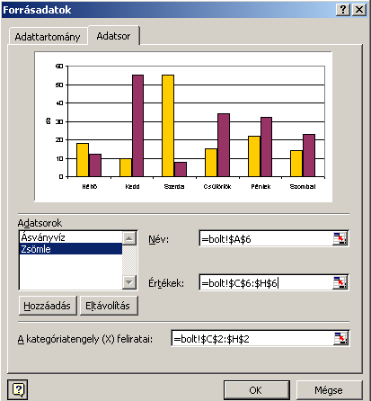This screenshot has width=371, height=401.
Task: Click the question mark title bar help button
Action: point(343,10)
